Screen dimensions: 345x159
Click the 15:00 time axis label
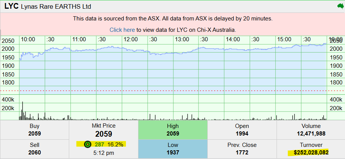pyautogui.click(x=284, y=39)
